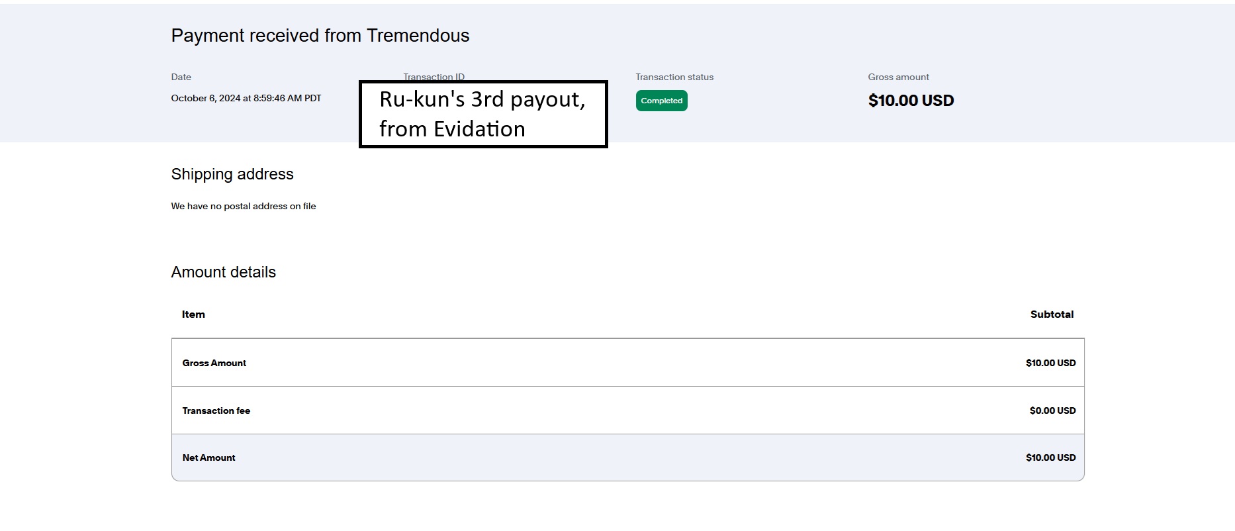Viewport: 1235px width, 531px height.
Task: Click the Transaction status label
Action: (674, 77)
